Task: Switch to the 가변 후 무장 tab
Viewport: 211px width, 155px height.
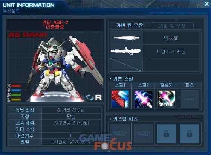Action: point(172,26)
